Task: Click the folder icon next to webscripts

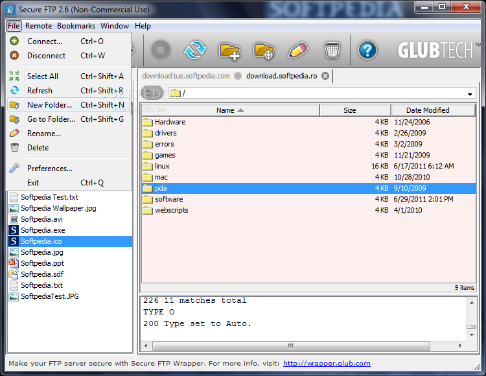Action: pos(148,211)
